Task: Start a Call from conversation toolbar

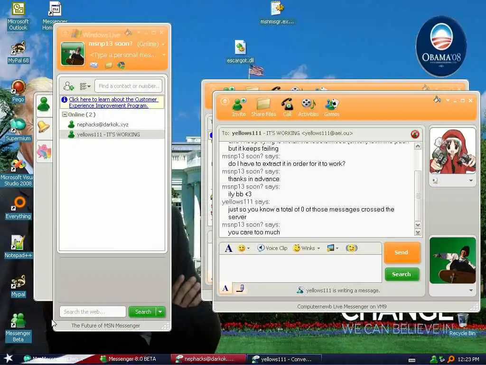Action: click(x=287, y=107)
